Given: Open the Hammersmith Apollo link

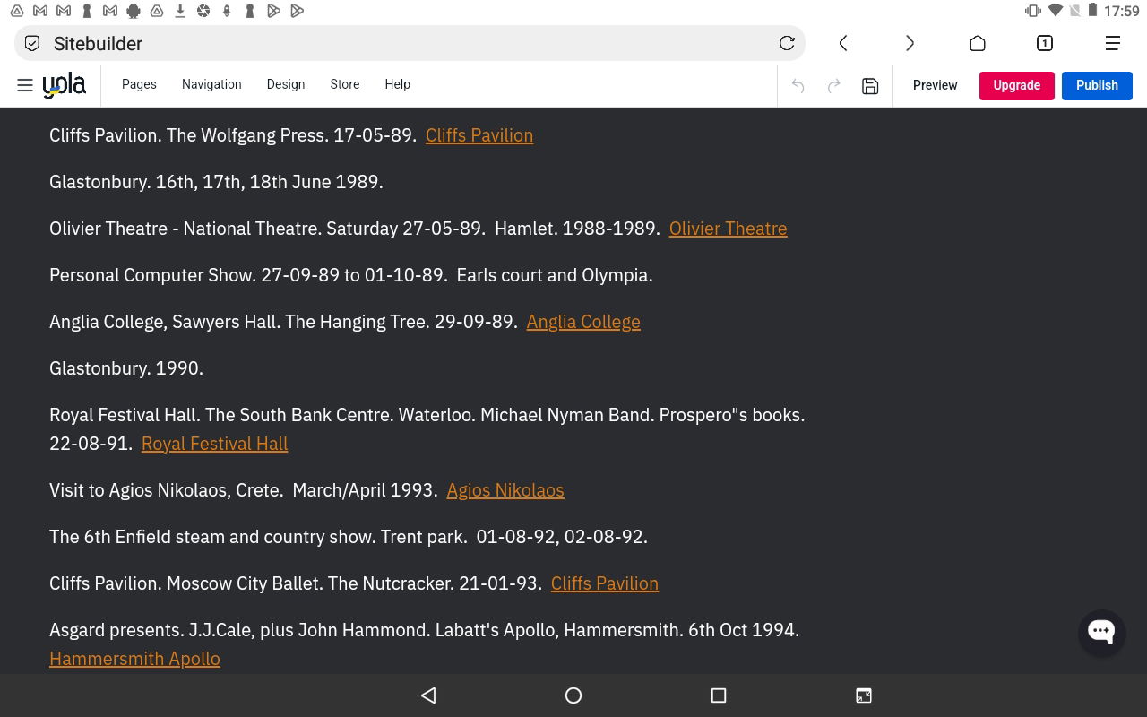Looking at the screenshot, I should (x=134, y=659).
